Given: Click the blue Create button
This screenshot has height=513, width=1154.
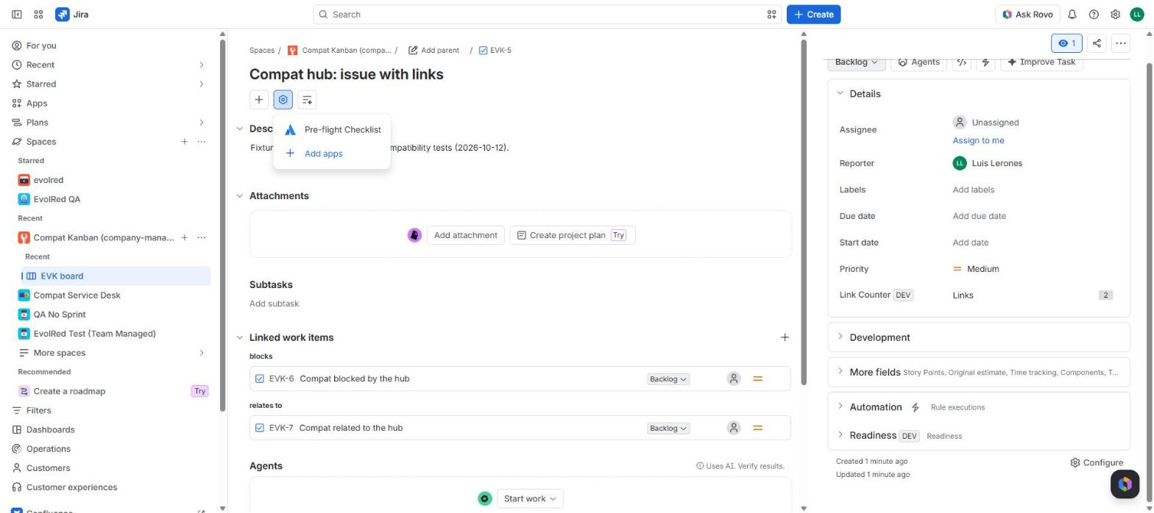Looking at the screenshot, I should coord(813,14).
